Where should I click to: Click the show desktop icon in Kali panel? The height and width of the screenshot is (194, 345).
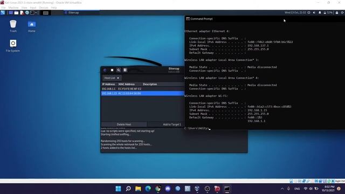point(11,13)
